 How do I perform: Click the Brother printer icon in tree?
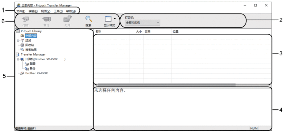pos(22,73)
